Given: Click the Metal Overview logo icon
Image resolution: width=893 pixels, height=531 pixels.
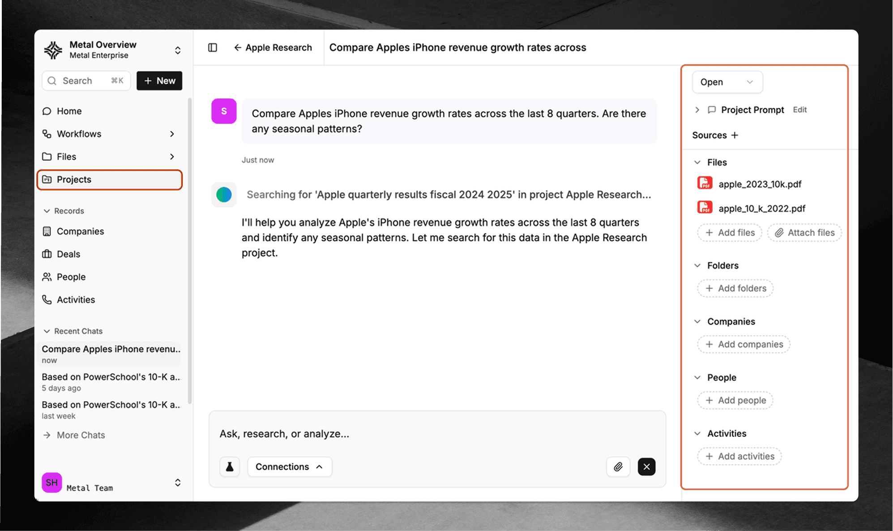Looking at the screenshot, I should 53,50.
